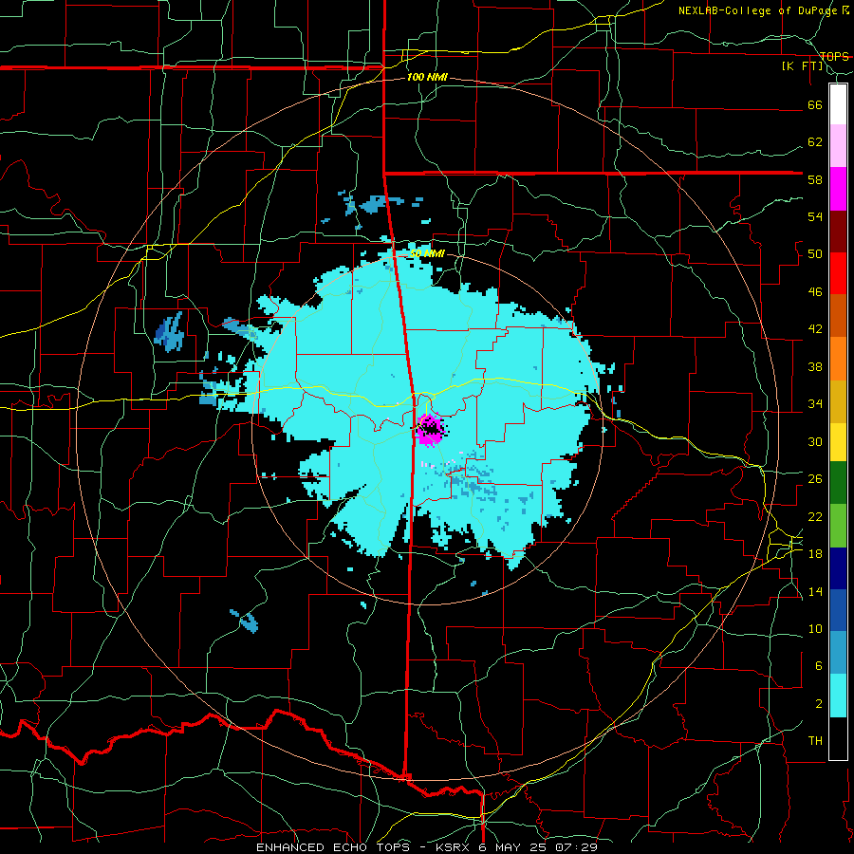This screenshot has width=854, height=854.
Task: Pick the bright red legend swatch
Action: click(x=838, y=273)
